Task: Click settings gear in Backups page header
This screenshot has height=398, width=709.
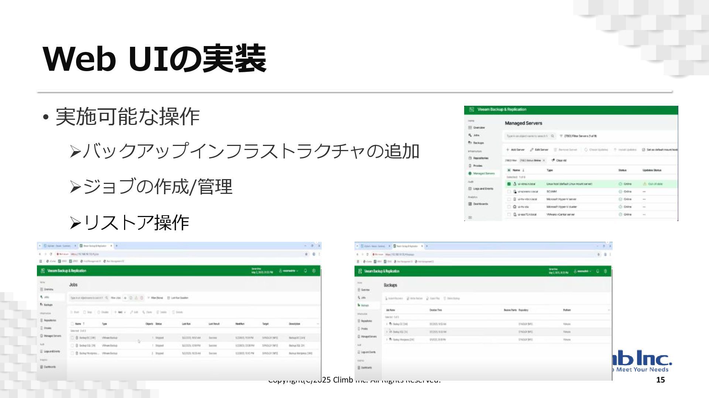Action: pos(605,271)
